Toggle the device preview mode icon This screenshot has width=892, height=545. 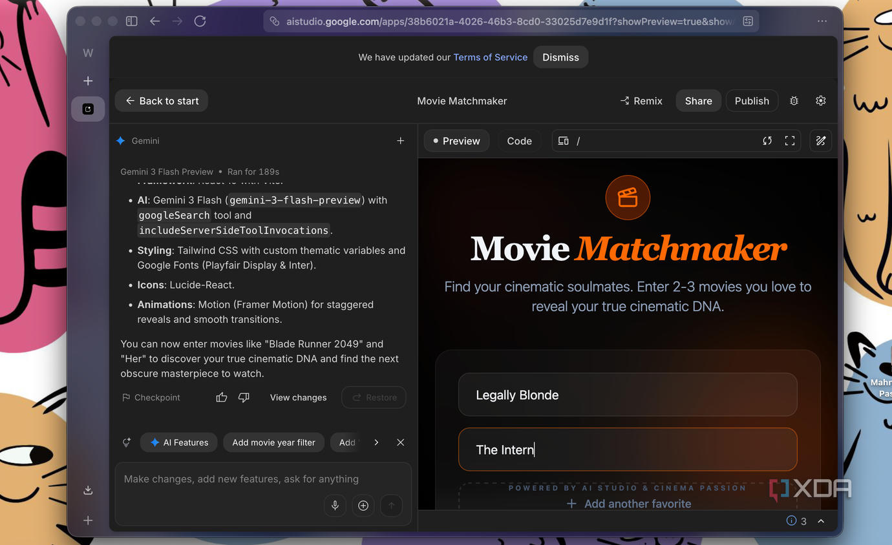coord(564,141)
